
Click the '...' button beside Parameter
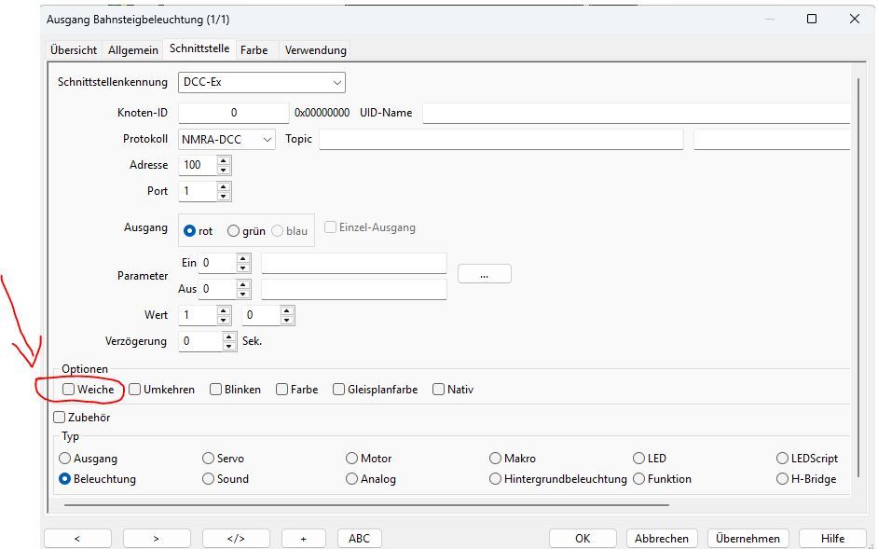click(x=484, y=274)
